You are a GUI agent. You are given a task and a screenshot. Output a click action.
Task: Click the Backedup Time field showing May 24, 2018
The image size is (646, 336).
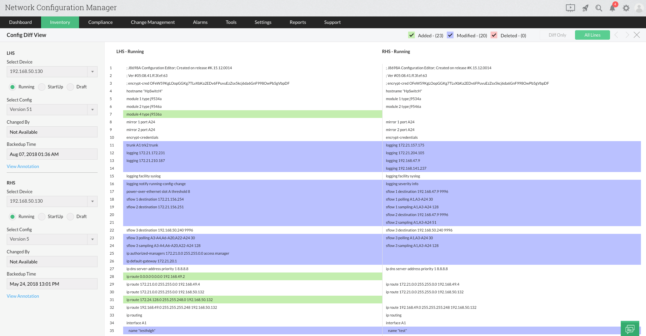click(x=52, y=284)
